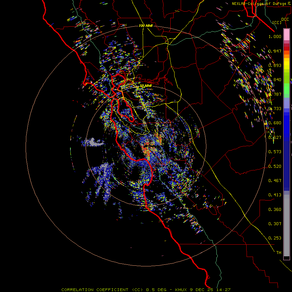Click the 50 NMI range ring label
292x292 pixels.
tap(146, 86)
